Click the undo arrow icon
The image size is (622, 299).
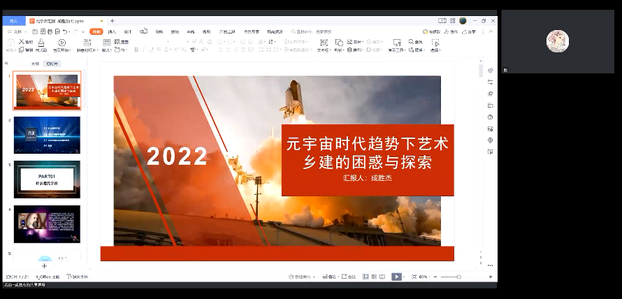pos(65,31)
